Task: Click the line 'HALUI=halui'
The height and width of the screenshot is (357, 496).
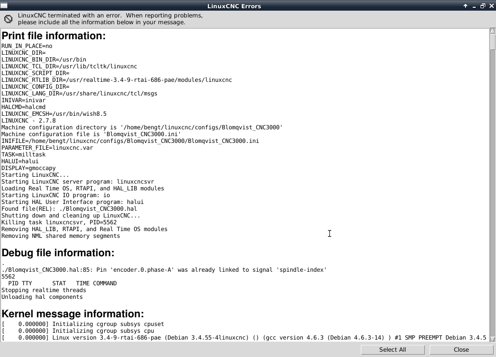Action: pos(20,162)
